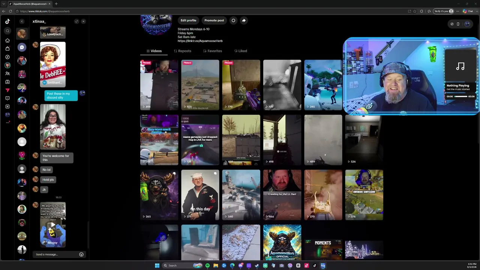Open TikTok search from the sidebar

[7, 31]
